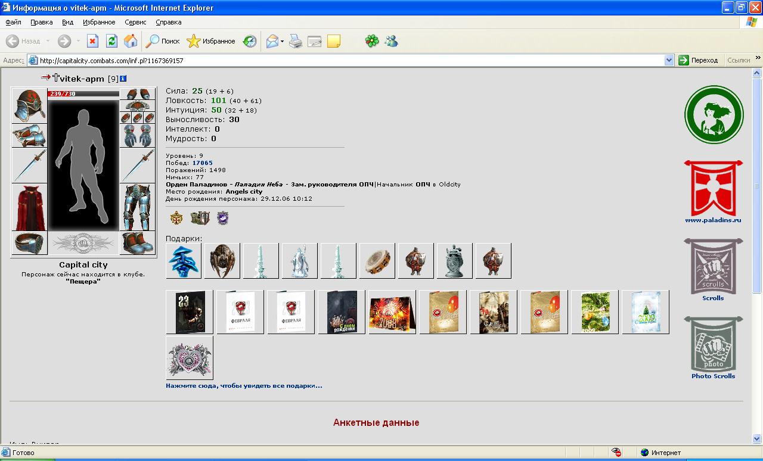Viewport: 763px width, 461px height.
Task: Open the Сервис menu
Action: coord(135,22)
